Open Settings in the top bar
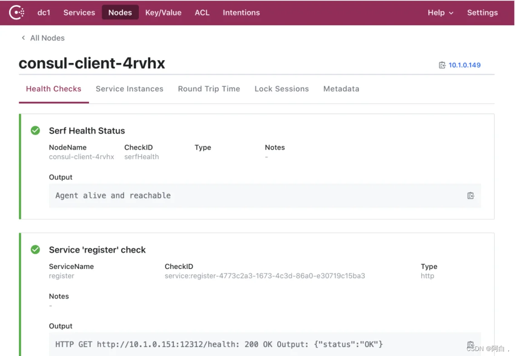Screen dimensions: 516x356 (x=482, y=13)
